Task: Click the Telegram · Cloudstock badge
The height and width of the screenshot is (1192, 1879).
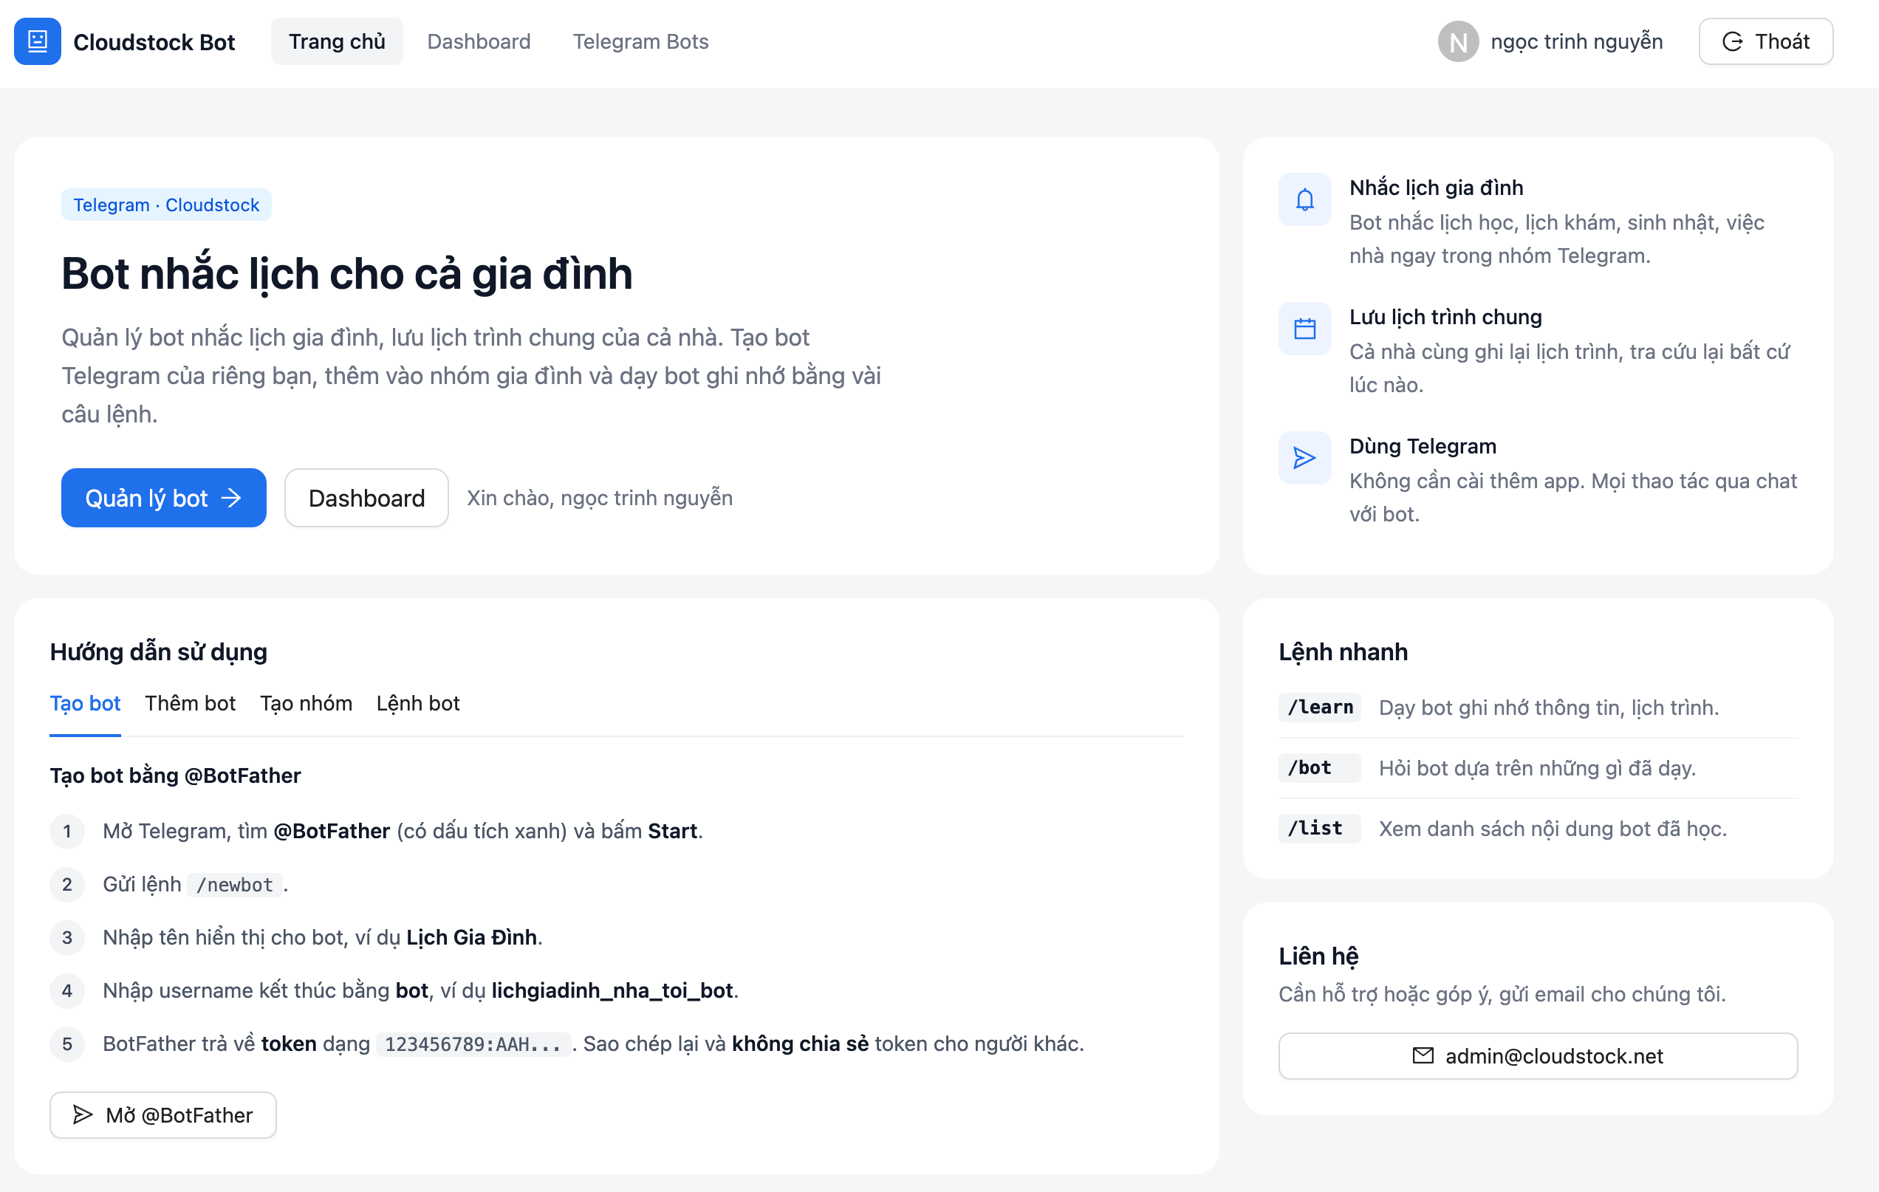Action: [x=166, y=205]
